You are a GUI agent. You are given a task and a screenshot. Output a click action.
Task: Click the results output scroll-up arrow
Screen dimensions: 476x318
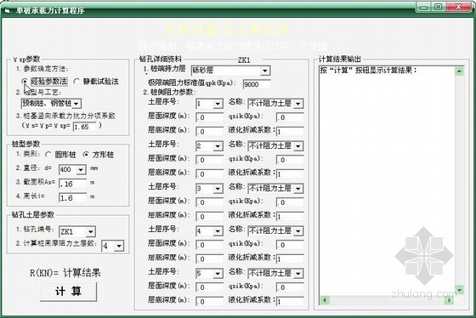tap(459, 71)
